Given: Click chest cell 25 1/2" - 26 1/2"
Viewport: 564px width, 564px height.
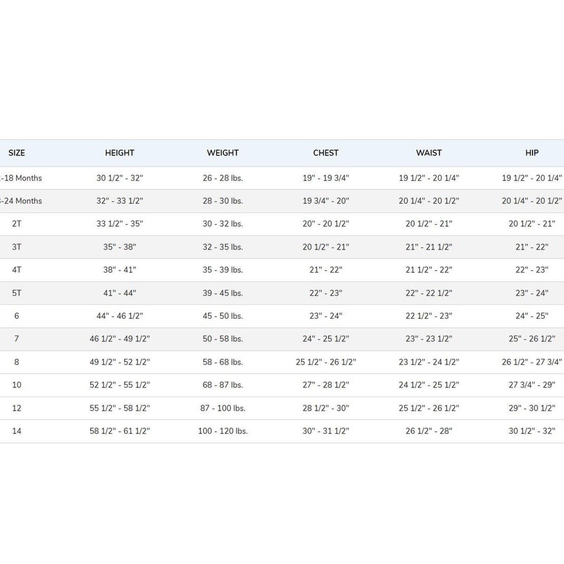Looking at the screenshot, I should pos(326,362).
